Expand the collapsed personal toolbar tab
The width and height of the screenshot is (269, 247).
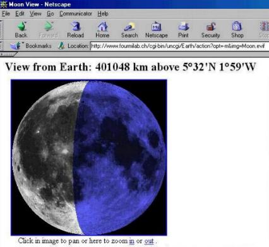tap(8, 54)
